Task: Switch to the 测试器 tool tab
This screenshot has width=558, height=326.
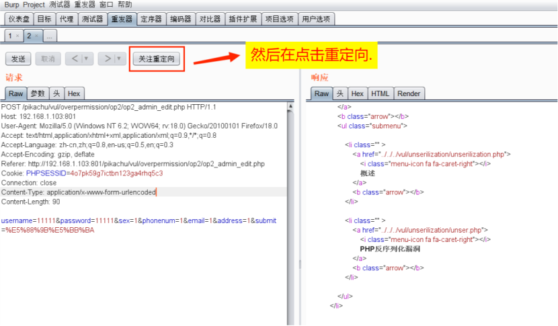Action: coord(93,19)
